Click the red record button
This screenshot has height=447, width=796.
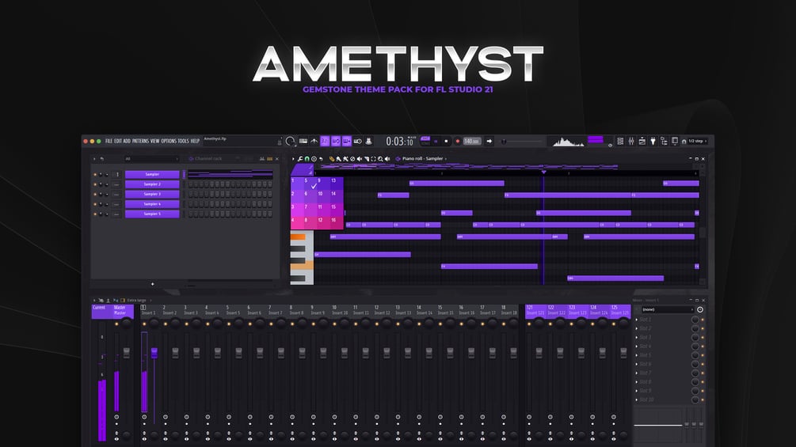[x=457, y=142]
